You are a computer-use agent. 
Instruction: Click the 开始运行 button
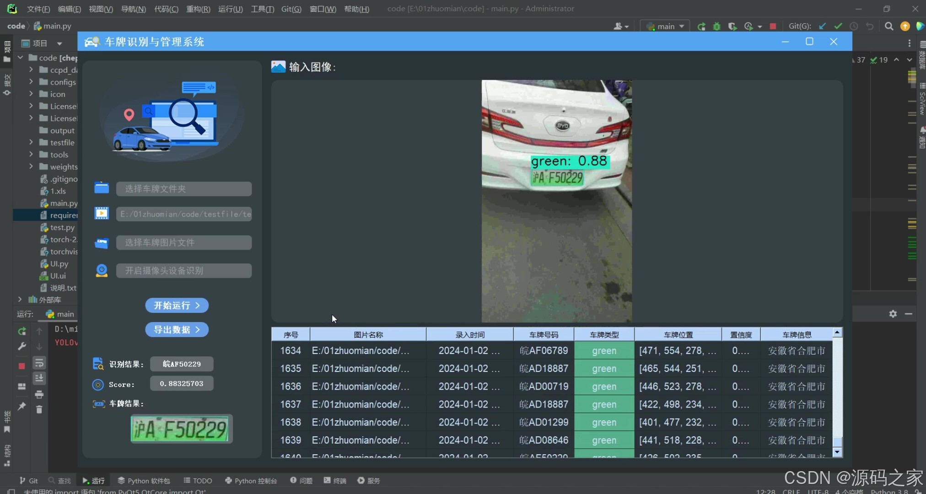[x=177, y=305]
